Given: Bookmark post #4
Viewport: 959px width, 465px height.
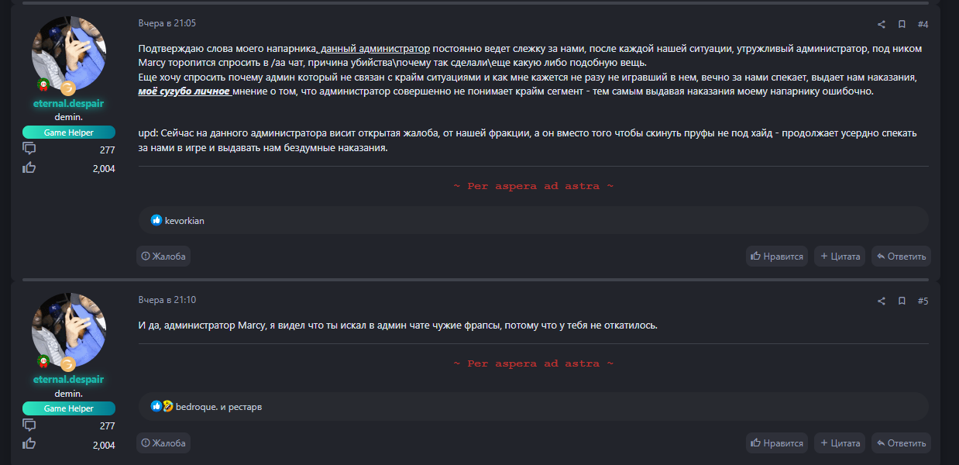Looking at the screenshot, I should tap(902, 24).
